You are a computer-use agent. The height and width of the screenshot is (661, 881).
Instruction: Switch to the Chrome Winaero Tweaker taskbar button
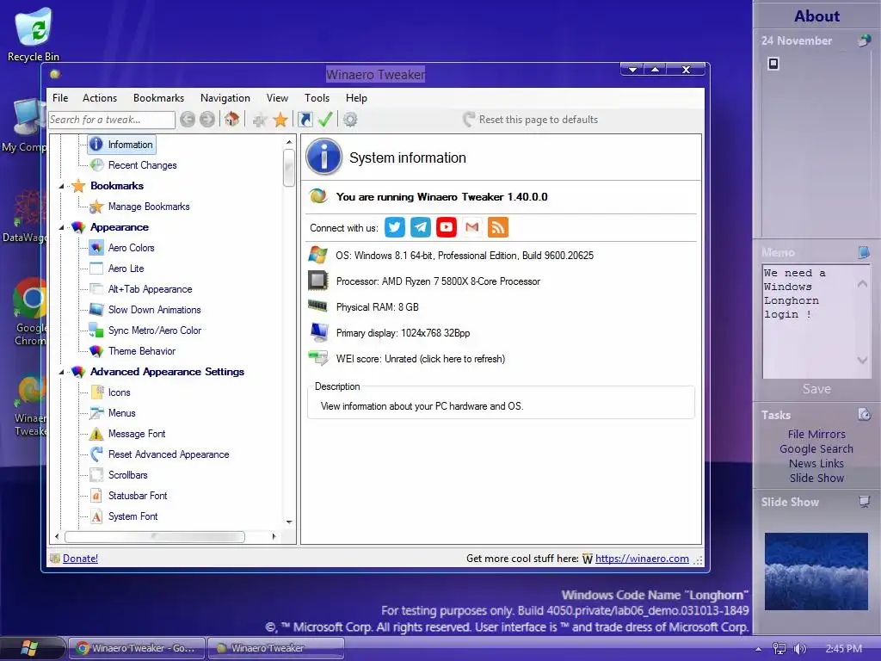[x=137, y=648]
